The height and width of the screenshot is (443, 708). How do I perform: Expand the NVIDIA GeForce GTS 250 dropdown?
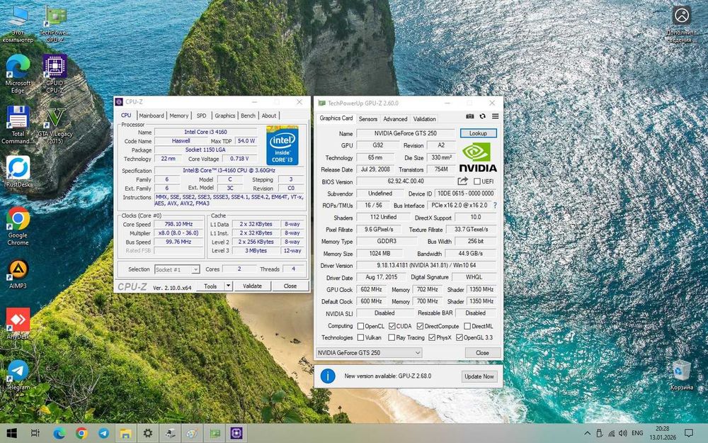(416, 352)
